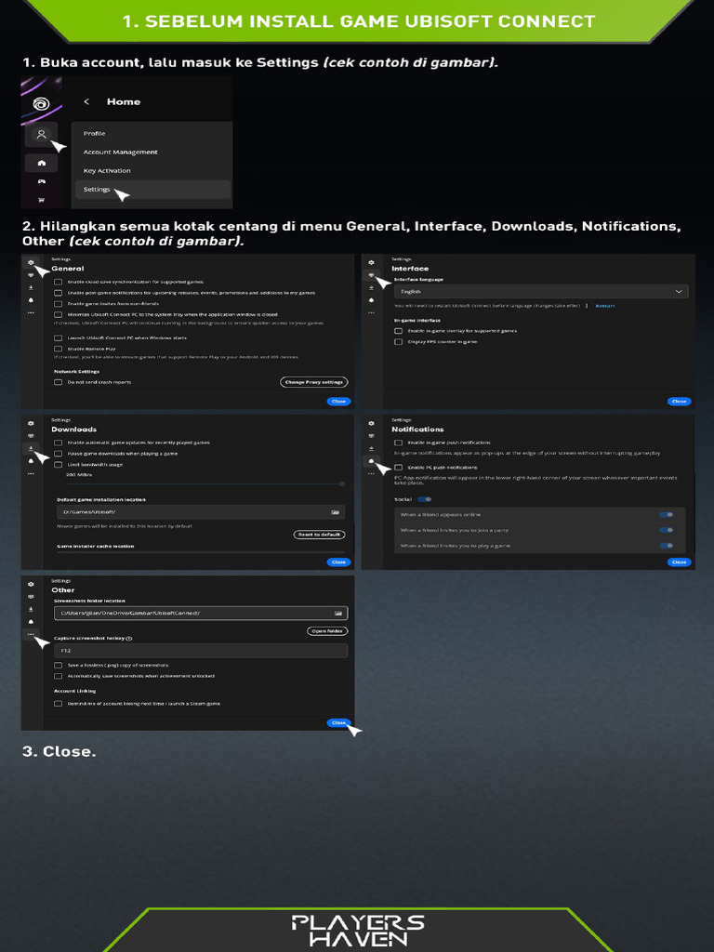Select gear icon in Downloads settings panel
714x952 pixels.
(x=31, y=423)
